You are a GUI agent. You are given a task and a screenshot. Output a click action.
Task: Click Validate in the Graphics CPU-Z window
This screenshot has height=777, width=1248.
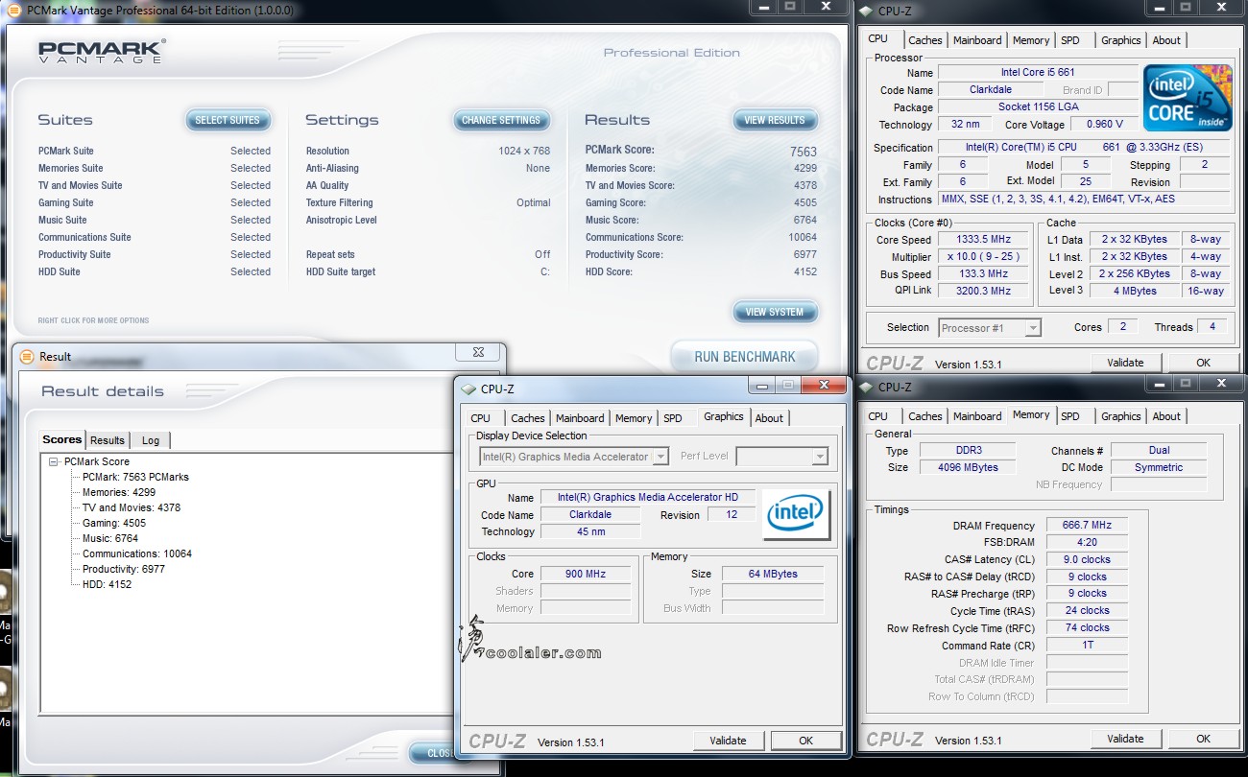pos(728,741)
